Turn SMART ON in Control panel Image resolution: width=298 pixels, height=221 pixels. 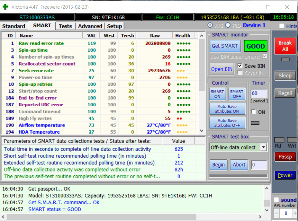tap(217, 94)
